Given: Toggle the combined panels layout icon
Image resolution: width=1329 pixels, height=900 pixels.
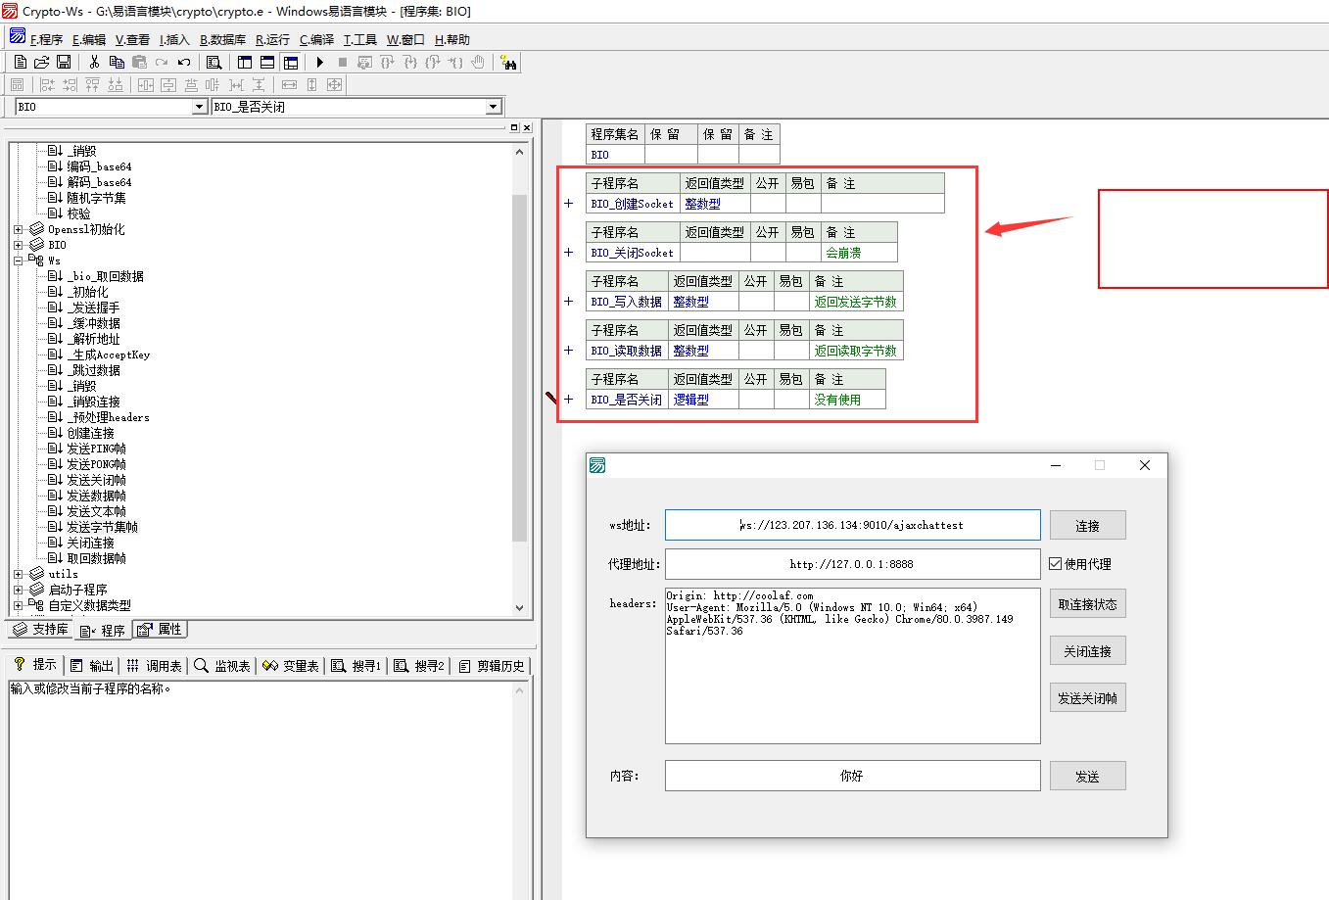Looking at the screenshot, I should (291, 62).
